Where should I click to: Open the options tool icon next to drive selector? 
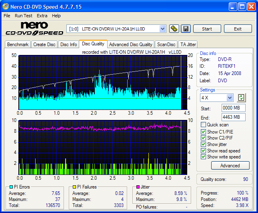tap(174, 28)
